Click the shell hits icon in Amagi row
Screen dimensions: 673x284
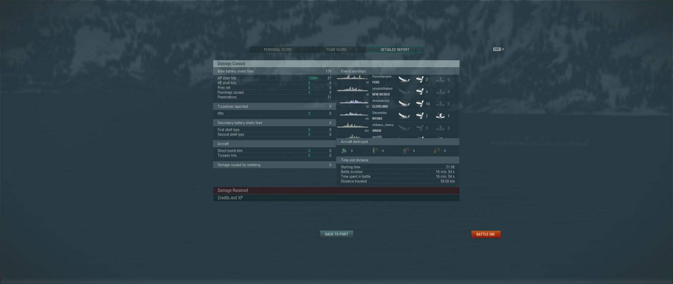(420, 128)
